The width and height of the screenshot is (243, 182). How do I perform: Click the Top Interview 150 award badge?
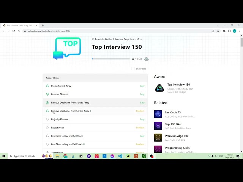pyautogui.click(x=159, y=88)
